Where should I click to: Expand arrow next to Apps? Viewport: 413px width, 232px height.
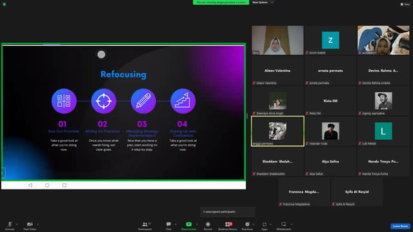pos(270,224)
